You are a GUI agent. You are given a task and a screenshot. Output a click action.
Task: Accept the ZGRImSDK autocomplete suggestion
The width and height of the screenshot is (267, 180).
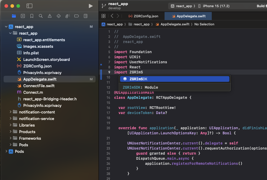(174, 79)
